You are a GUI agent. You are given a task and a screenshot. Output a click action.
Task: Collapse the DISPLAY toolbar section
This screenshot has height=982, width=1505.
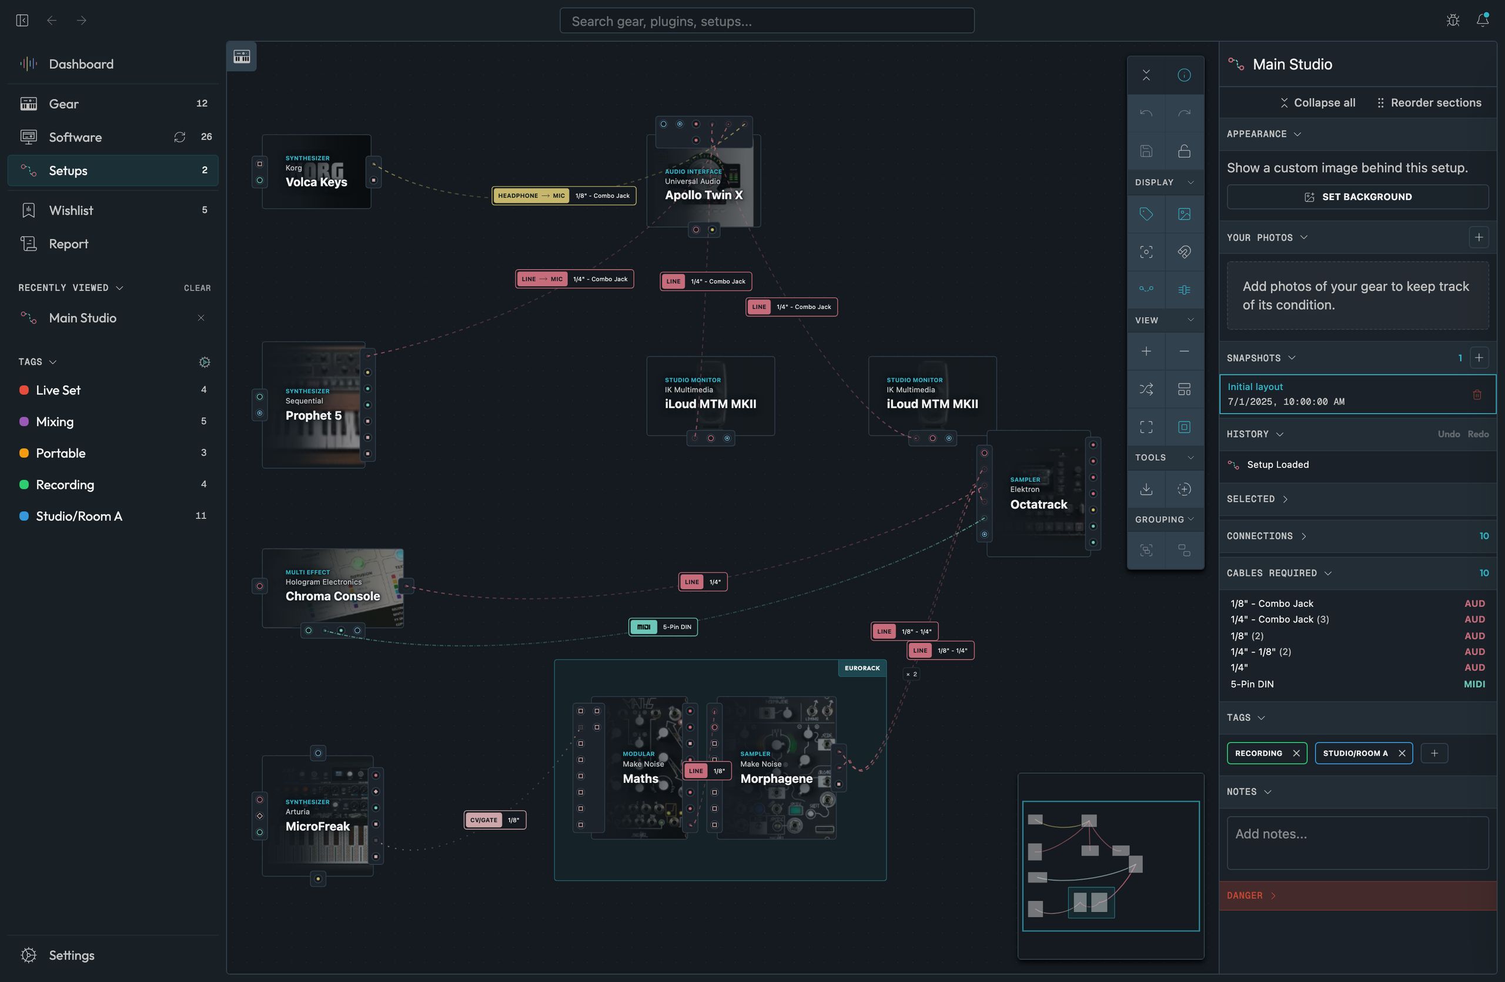point(1165,182)
